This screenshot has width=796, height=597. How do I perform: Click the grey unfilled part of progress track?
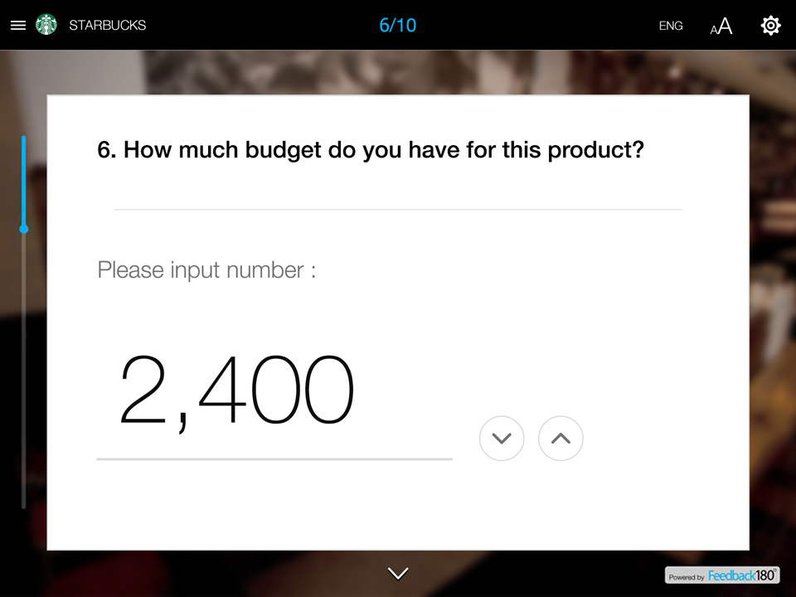24,373
